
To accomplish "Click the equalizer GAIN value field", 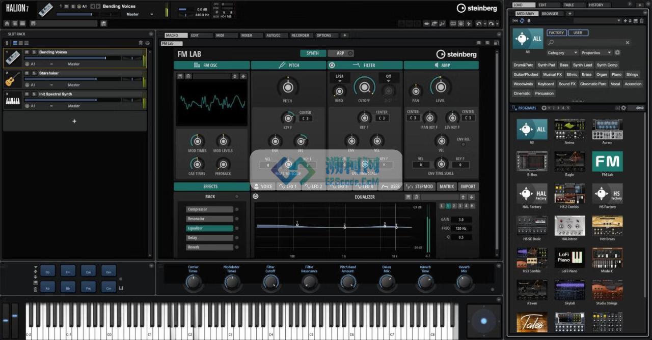I will click(461, 220).
